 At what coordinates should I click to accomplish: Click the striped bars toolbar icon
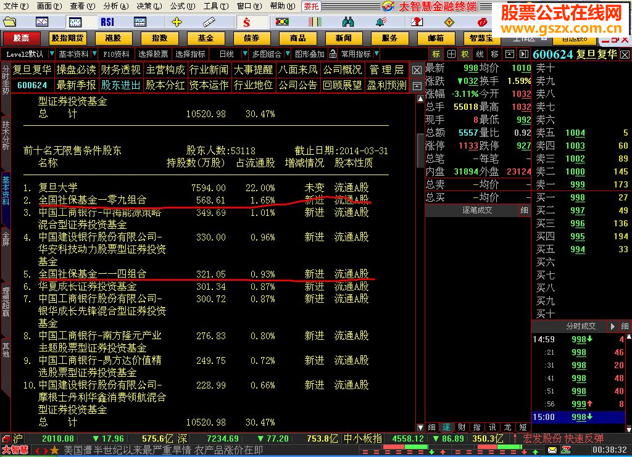click(314, 22)
